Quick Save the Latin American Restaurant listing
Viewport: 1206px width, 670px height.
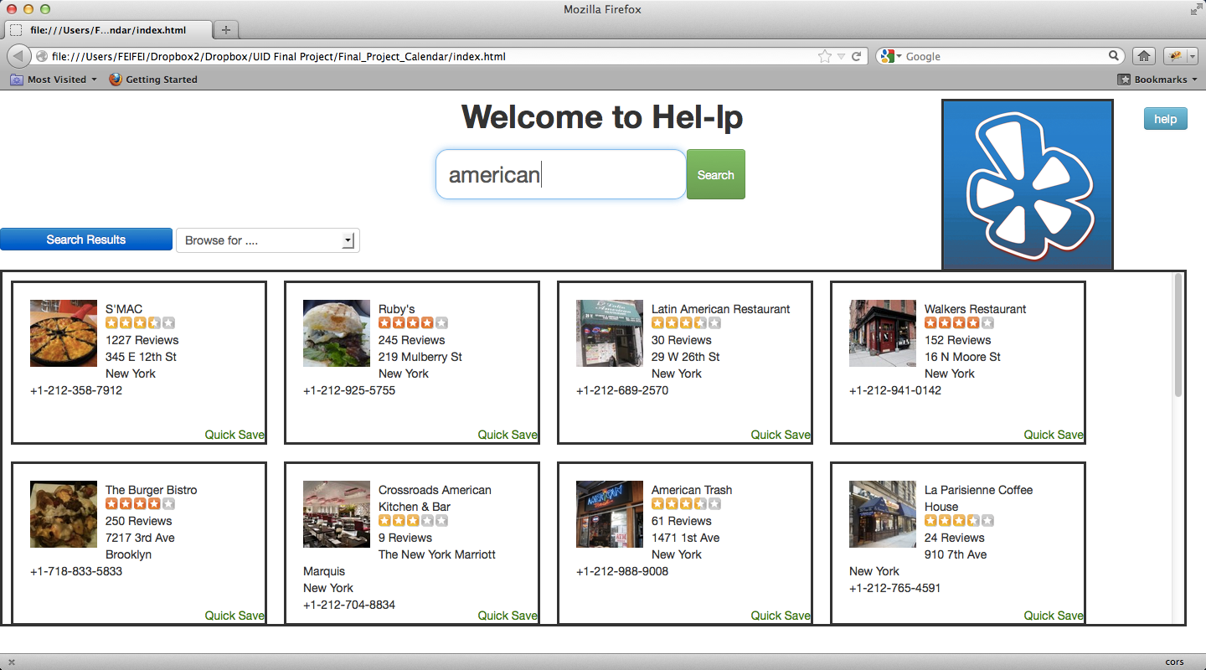pyautogui.click(x=781, y=435)
